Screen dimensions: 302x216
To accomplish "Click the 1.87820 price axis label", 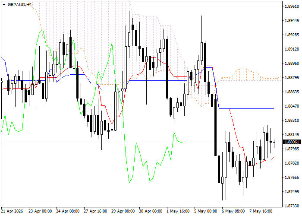I will pyautogui.click(x=292, y=163).
